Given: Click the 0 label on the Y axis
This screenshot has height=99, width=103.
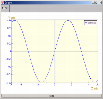Looking at the screenshot, I should pos(11,51).
